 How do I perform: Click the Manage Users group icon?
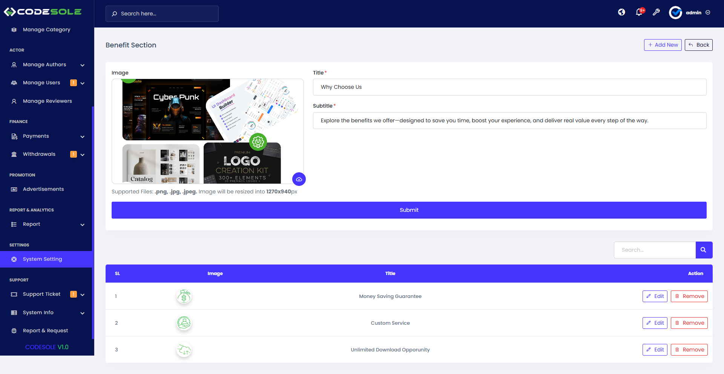(14, 83)
